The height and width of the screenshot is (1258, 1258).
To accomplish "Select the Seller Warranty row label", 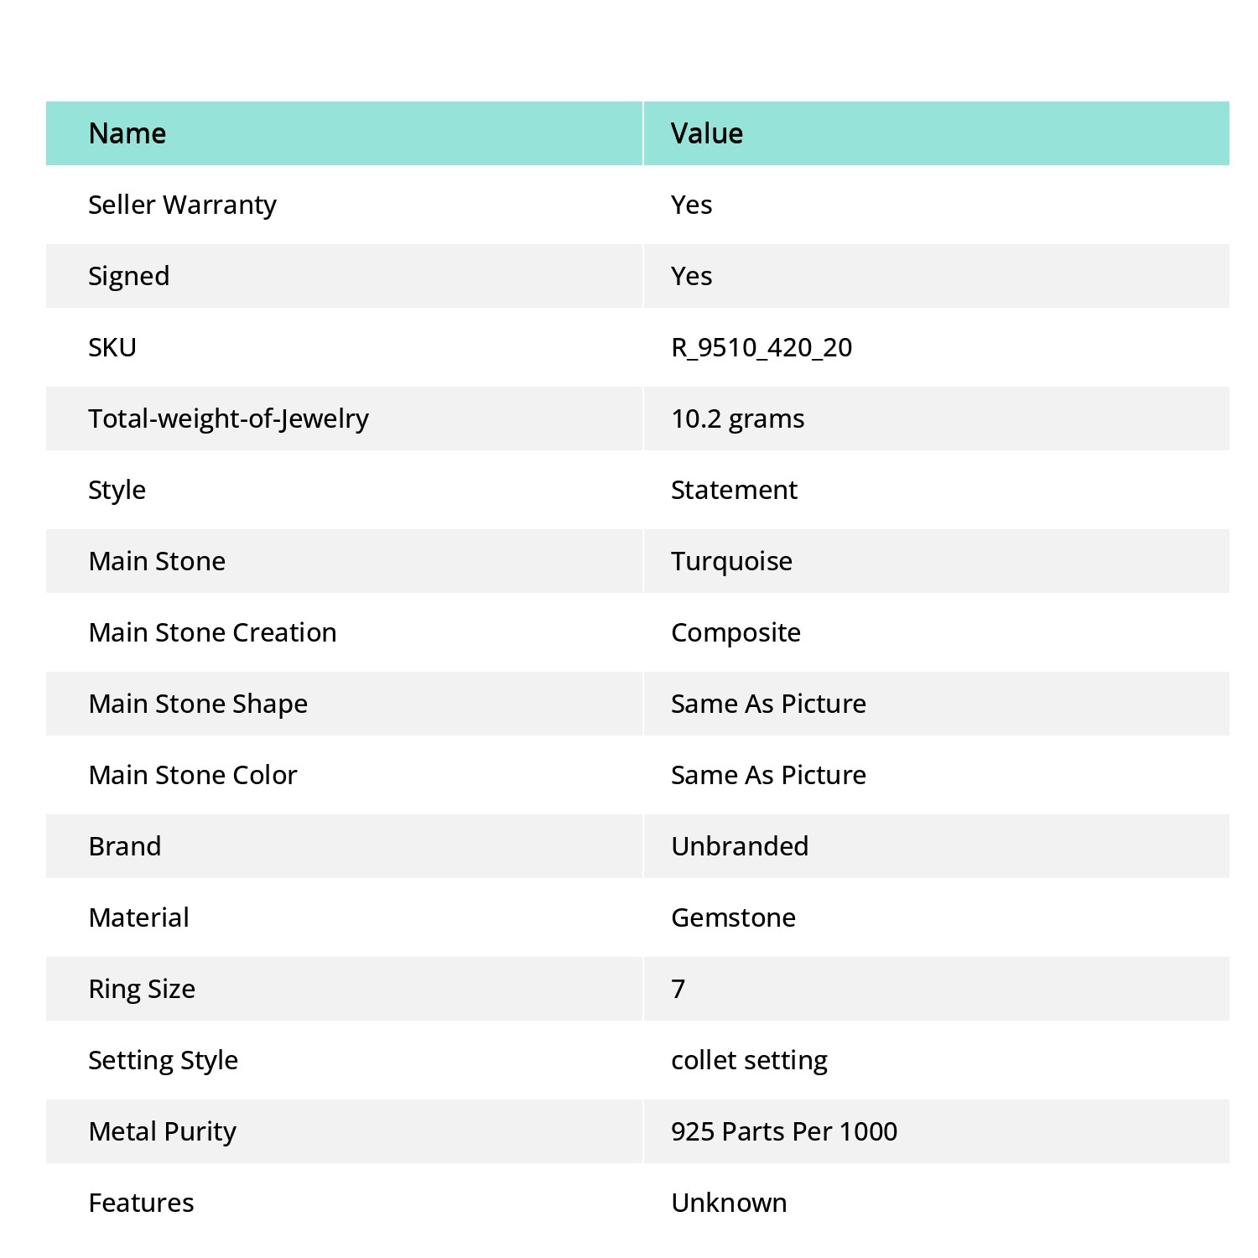I will [182, 205].
